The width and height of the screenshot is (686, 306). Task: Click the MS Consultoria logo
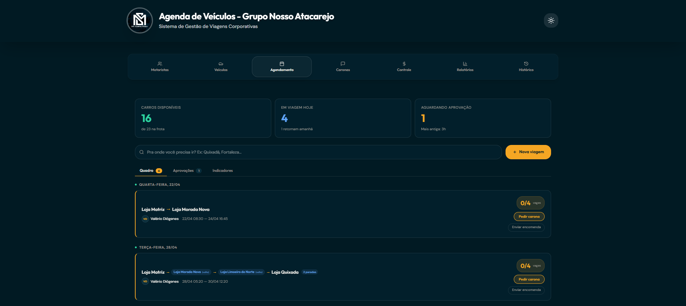(x=140, y=20)
